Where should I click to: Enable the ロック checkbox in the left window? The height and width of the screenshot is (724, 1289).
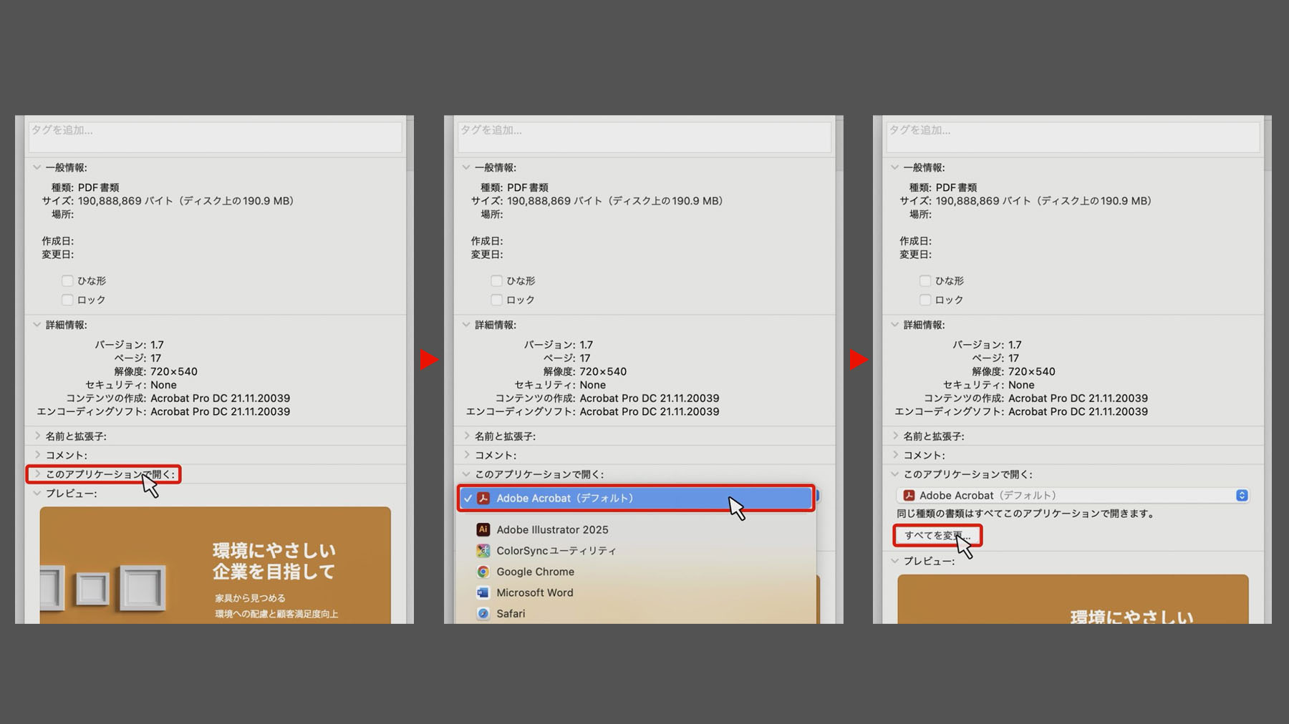(x=67, y=300)
